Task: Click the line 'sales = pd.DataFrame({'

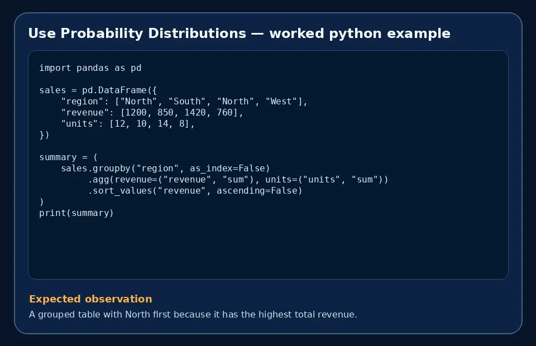Action: [x=98, y=90]
